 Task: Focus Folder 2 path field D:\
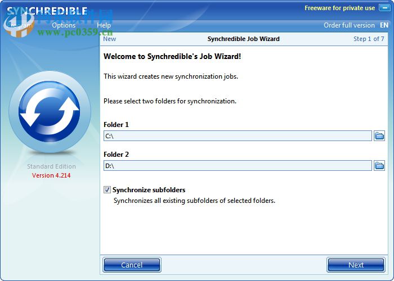[x=238, y=166]
